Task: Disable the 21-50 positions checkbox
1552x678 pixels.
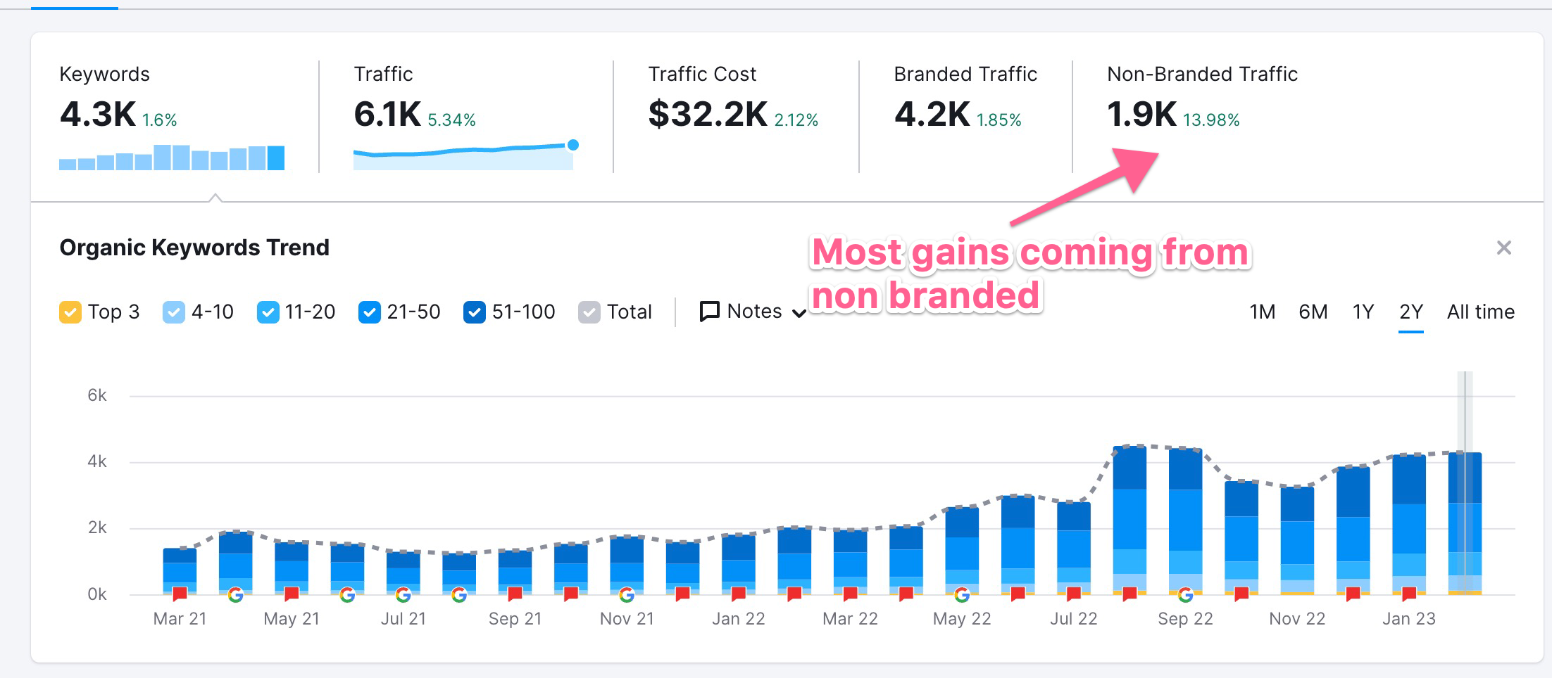Action: pyautogui.click(x=370, y=312)
